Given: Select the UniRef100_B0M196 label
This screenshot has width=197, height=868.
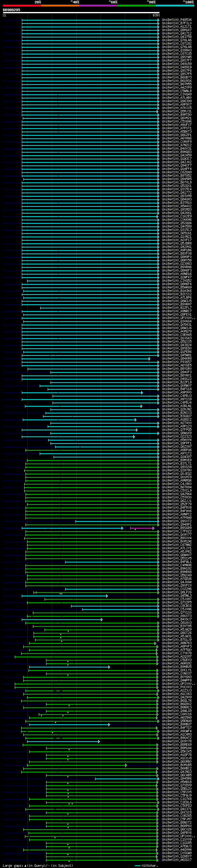Looking at the screenshot, I should [177, 542].
